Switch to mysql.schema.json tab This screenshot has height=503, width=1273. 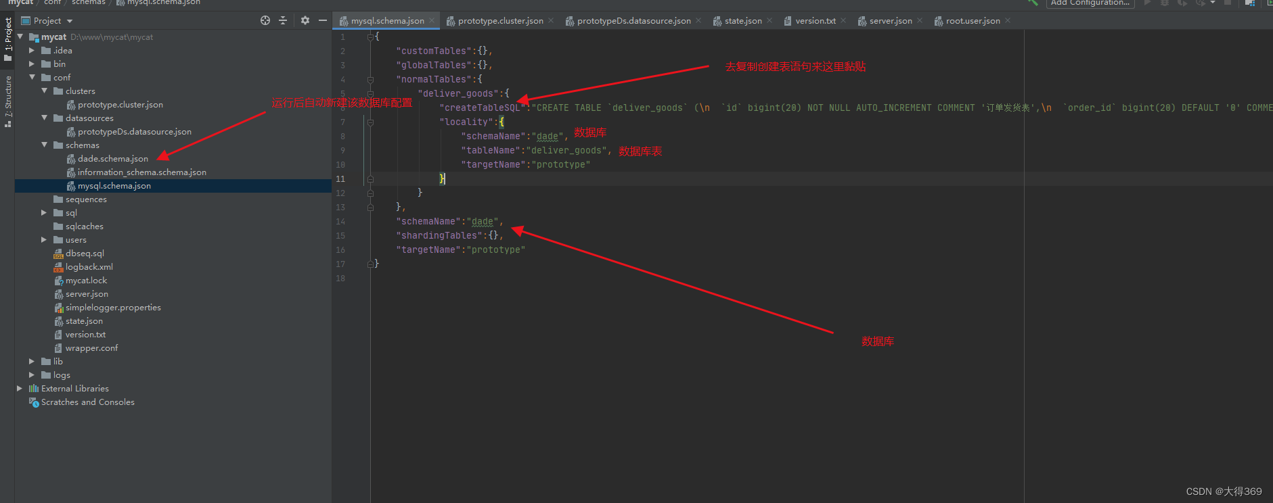[388, 21]
